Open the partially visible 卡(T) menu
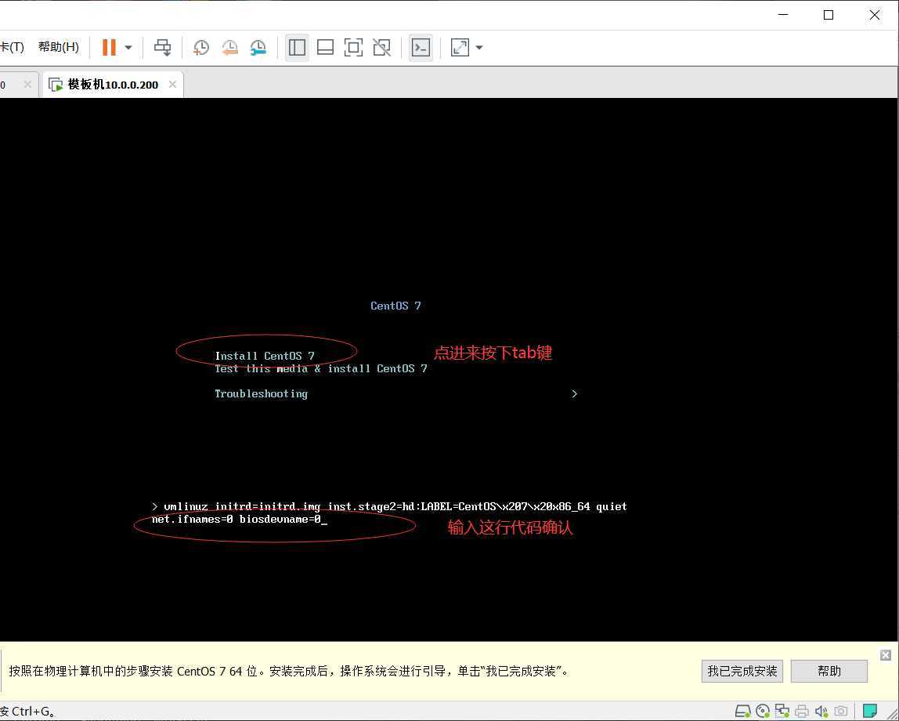This screenshot has height=721, width=899. pos(12,47)
